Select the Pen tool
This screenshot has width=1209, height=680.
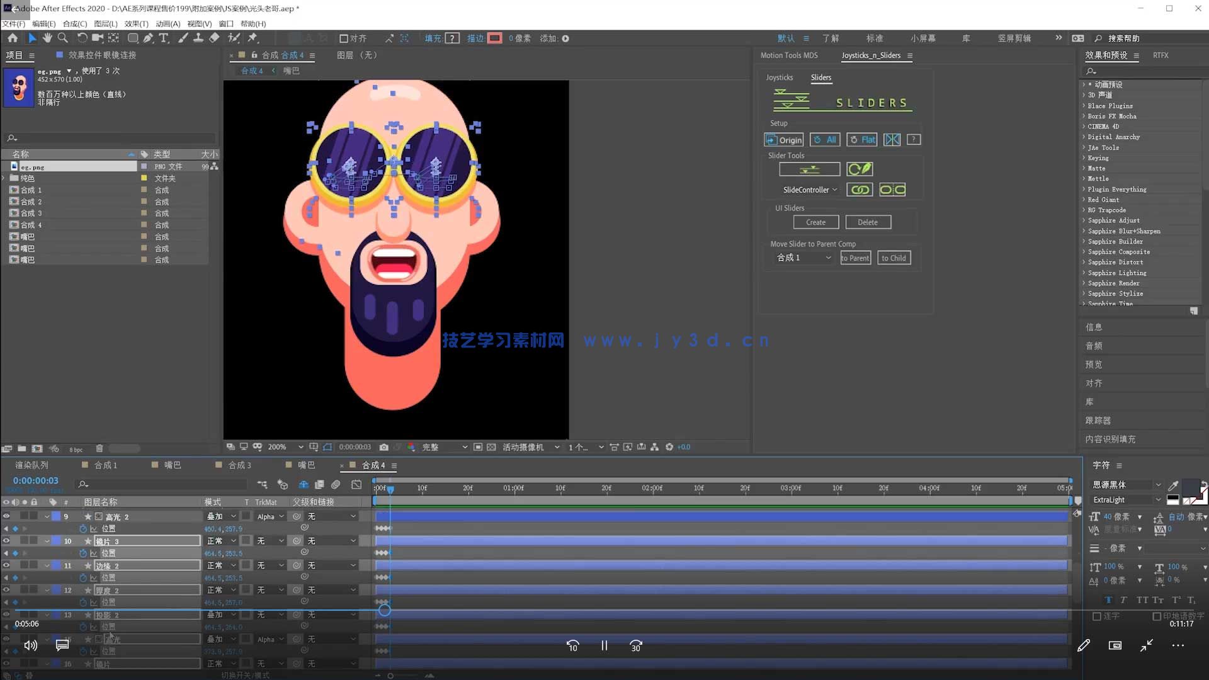point(148,38)
